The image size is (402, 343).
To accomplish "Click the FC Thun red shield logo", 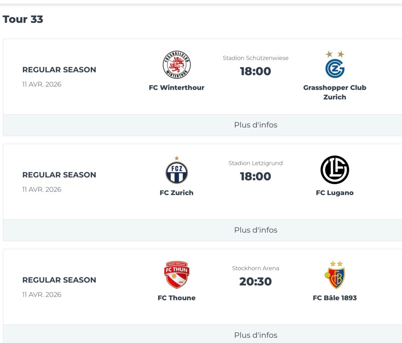I will [177, 275].
